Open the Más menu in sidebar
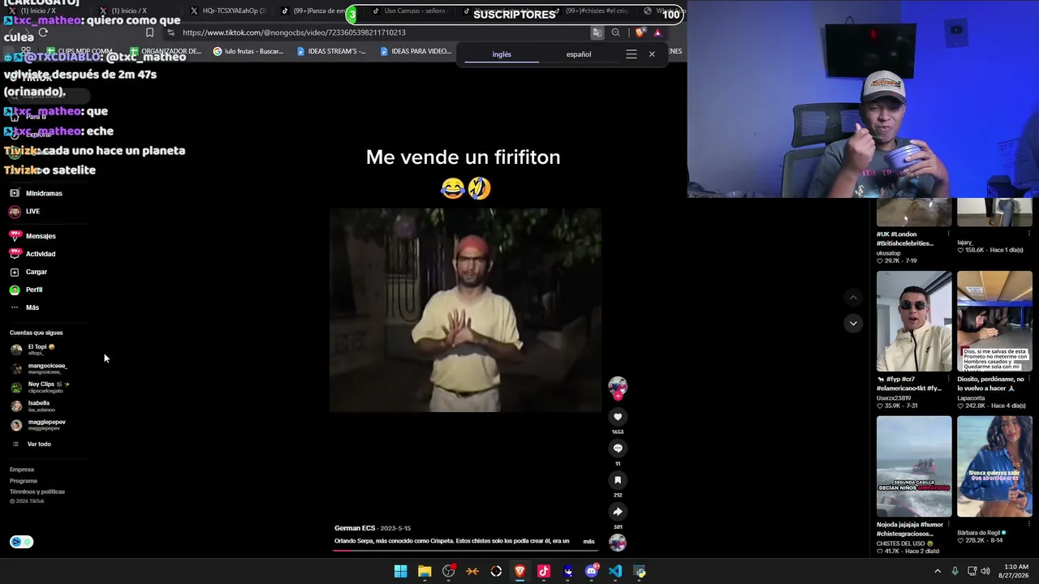The image size is (1039, 584). pos(24,307)
